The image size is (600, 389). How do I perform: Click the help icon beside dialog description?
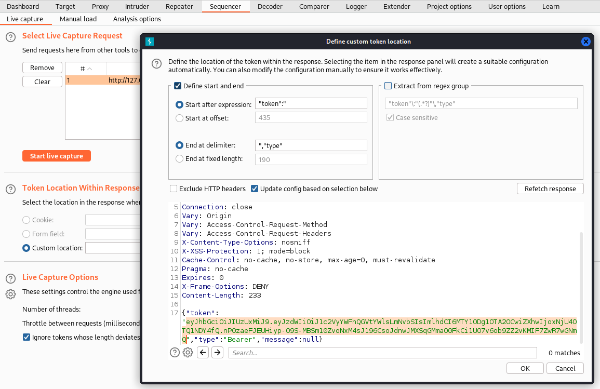(156, 64)
